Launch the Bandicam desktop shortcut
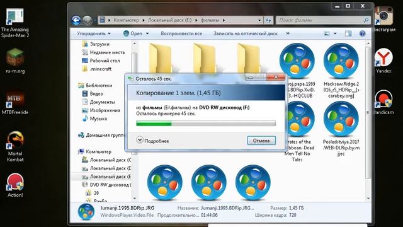Viewport: 403px width, 227px height. coord(383,102)
